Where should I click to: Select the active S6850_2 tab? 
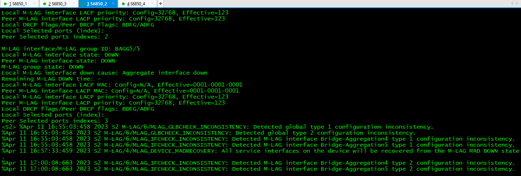(x=97, y=4)
